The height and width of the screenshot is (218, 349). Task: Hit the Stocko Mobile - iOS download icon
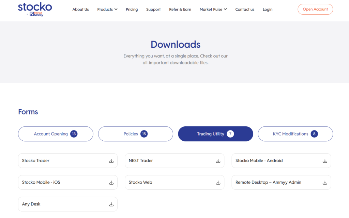coord(111,183)
